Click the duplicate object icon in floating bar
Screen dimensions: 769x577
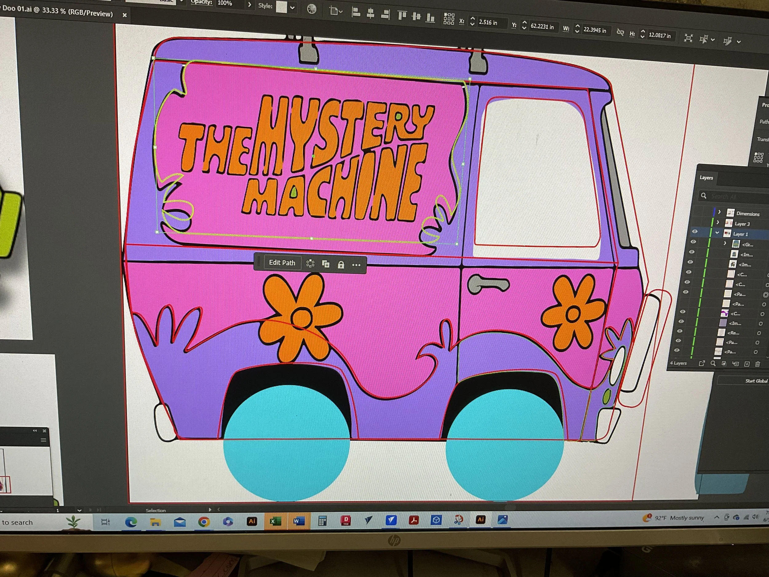(326, 264)
